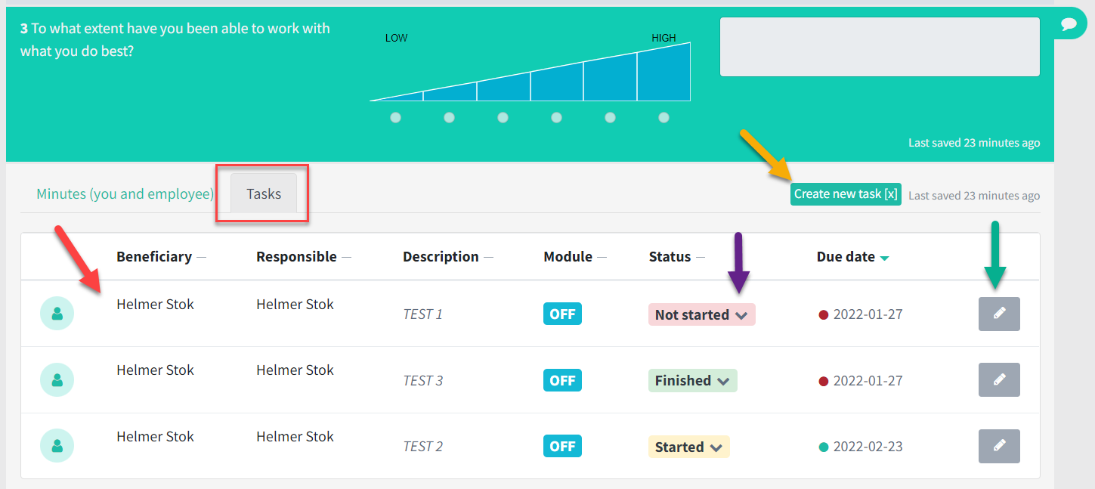Open Minutes (you and employee) tab
The width and height of the screenshot is (1095, 489).
pyautogui.click(x=125, y=194)
